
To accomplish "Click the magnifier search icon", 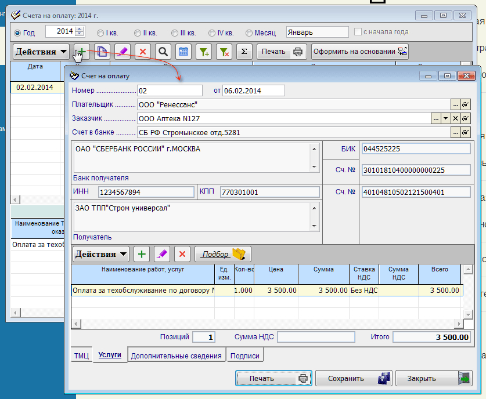I will pos(163,52).
